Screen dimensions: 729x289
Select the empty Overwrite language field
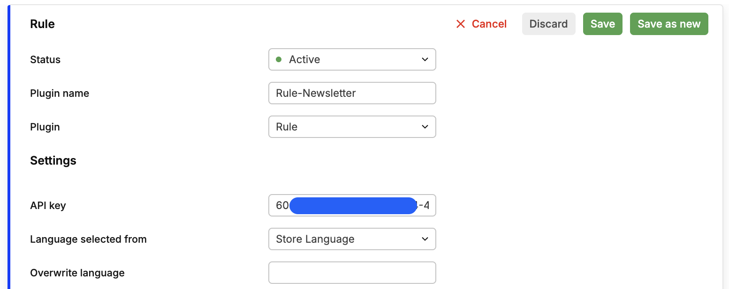coord(352,273)
